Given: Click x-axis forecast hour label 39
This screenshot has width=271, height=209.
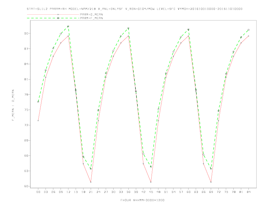Looking at the screenshot, I should tap(136, 192).
